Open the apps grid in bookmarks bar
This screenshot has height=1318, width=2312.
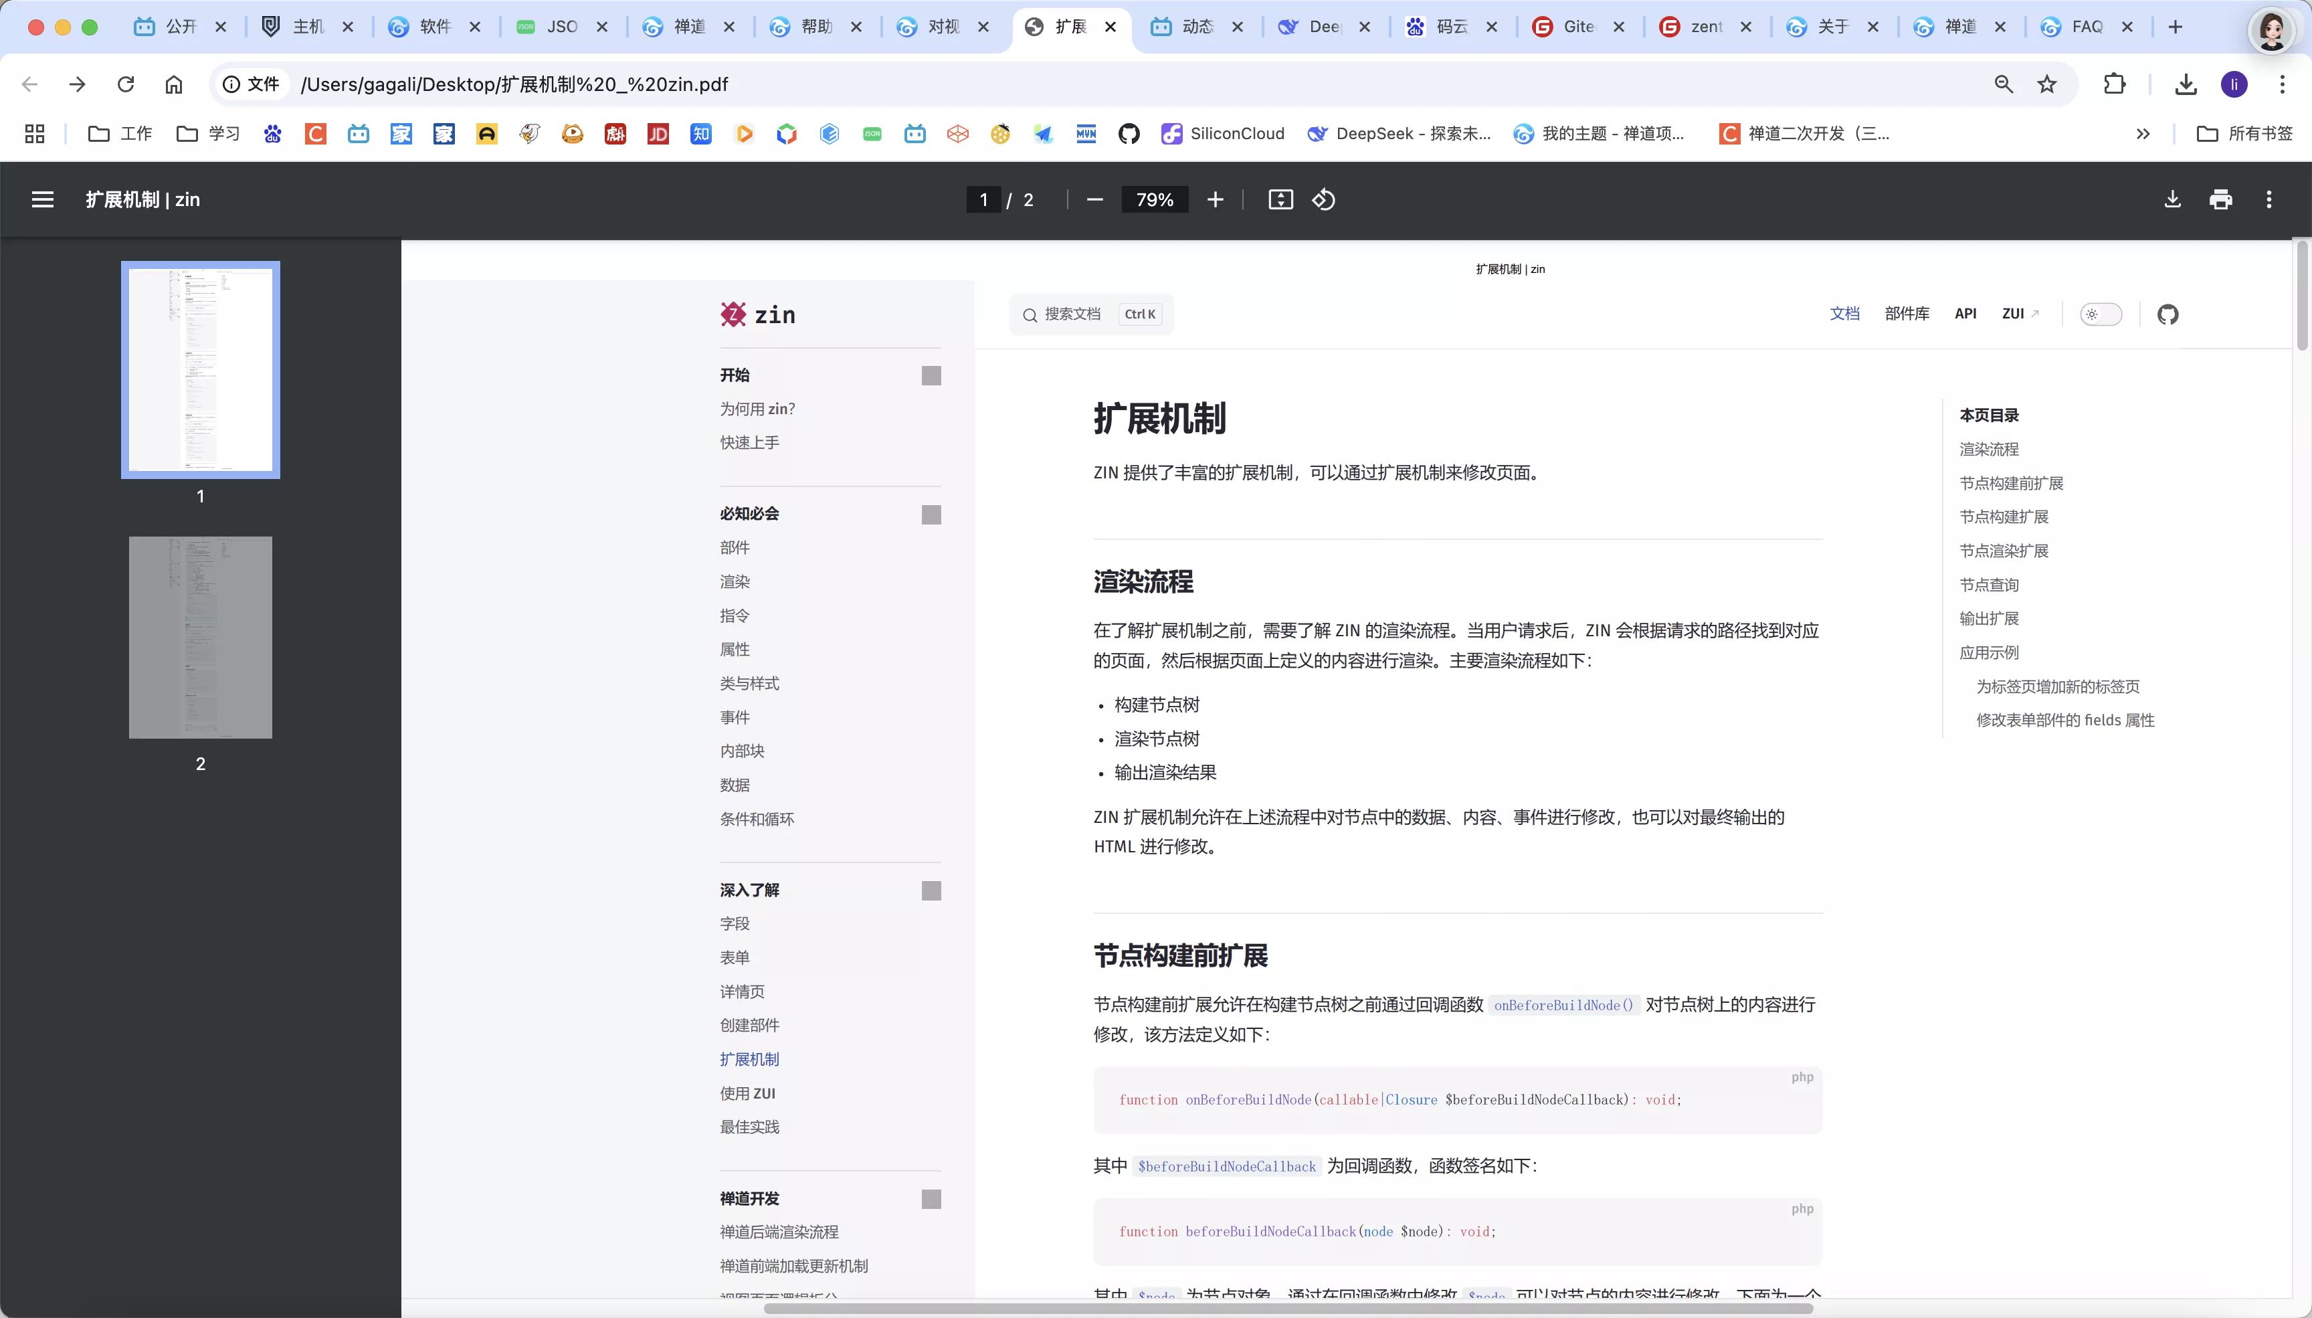click(34, 134)
